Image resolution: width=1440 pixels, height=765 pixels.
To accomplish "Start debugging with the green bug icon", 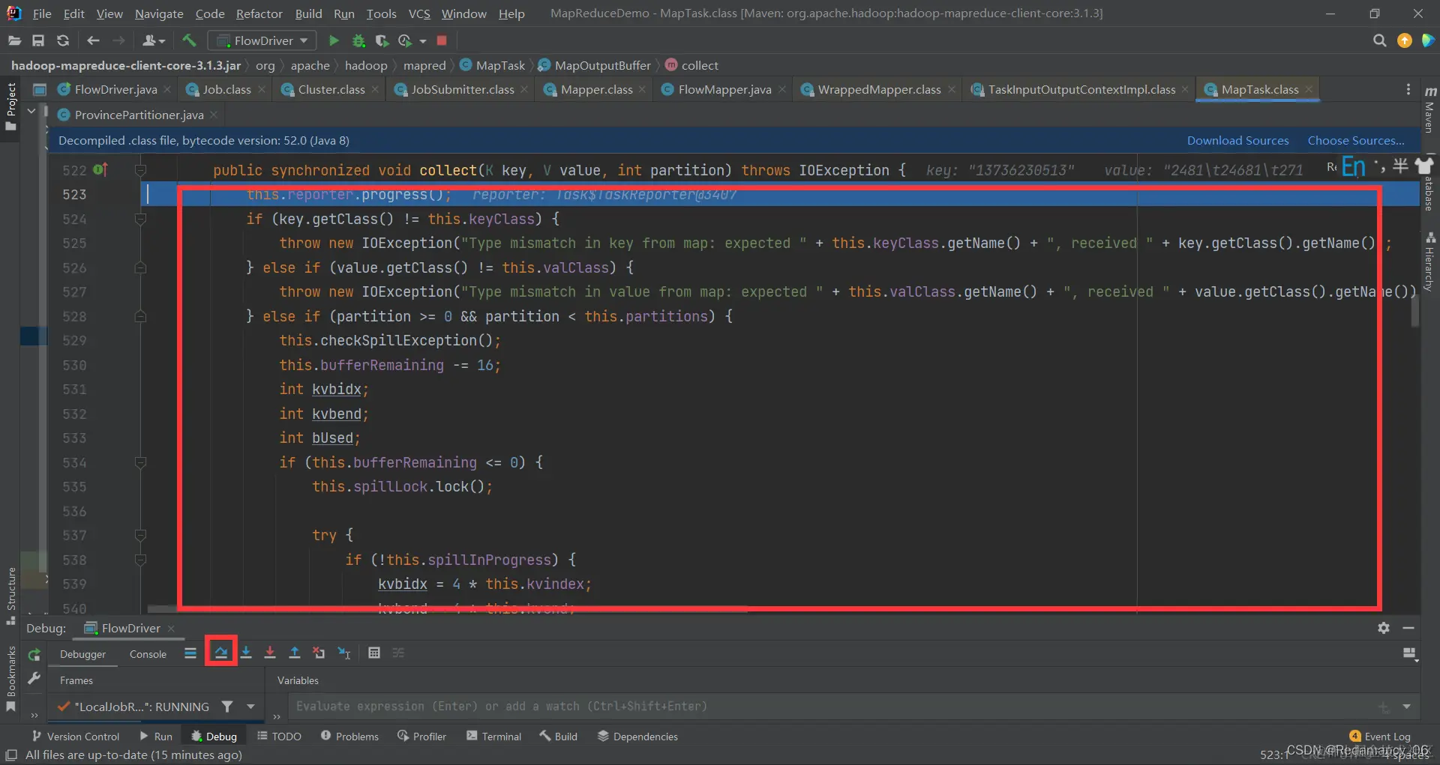I will coord(358,40).
